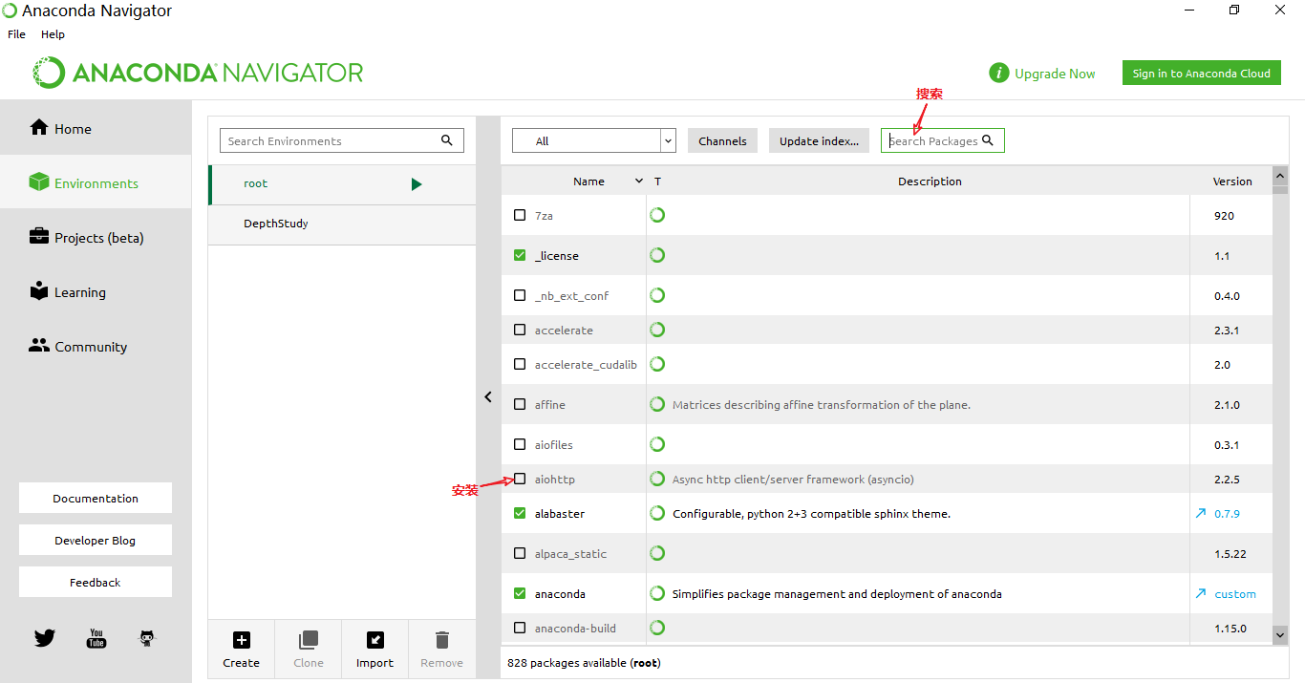The image size is (1305, 683).
Task: Click the Upgrade Now info icon
Action: [x=999, y=74]
